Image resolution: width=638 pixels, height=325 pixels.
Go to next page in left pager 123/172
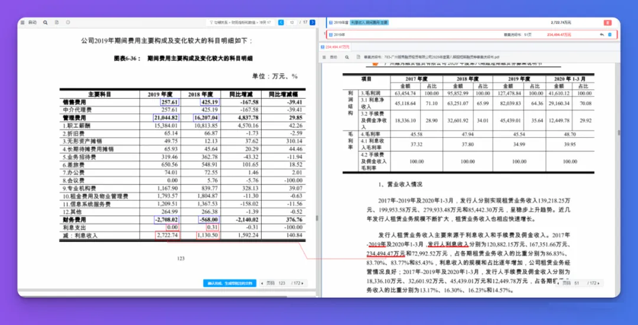tap(302, 283)
